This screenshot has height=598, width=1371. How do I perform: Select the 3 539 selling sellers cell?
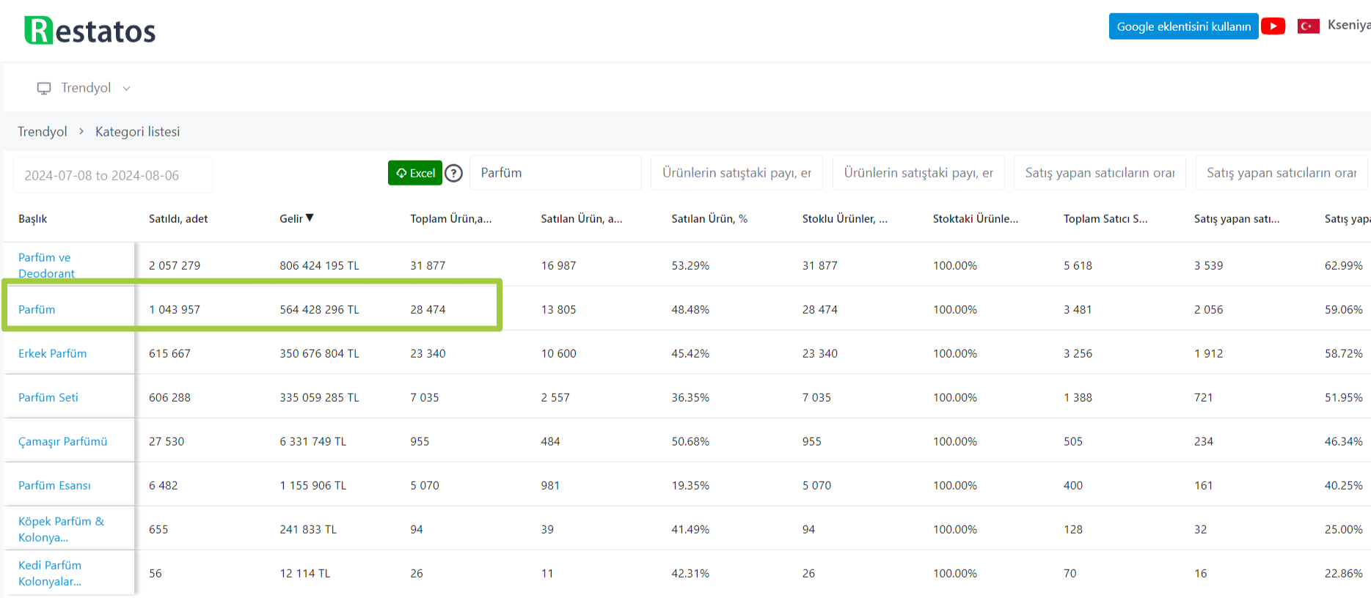[x=1208, y=265]
